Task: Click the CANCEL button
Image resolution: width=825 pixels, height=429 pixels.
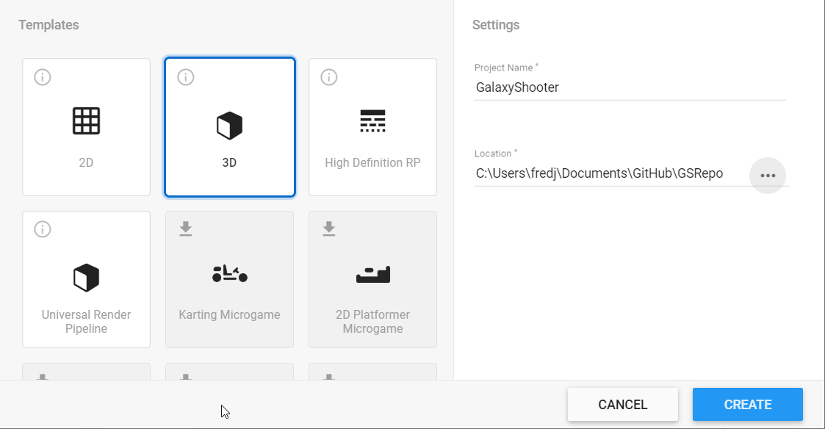Action: click(x=623, y=404)
